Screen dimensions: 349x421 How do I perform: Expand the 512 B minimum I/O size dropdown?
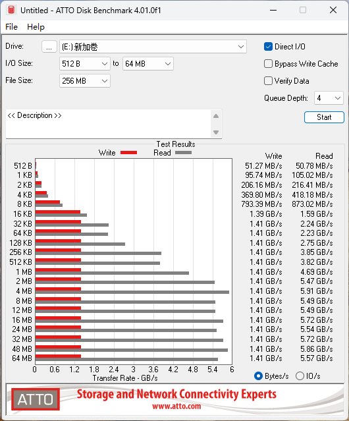coord(85,64)
